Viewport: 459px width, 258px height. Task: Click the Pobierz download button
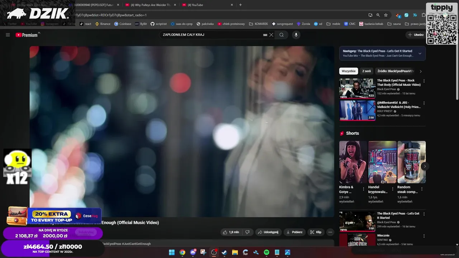294,232
